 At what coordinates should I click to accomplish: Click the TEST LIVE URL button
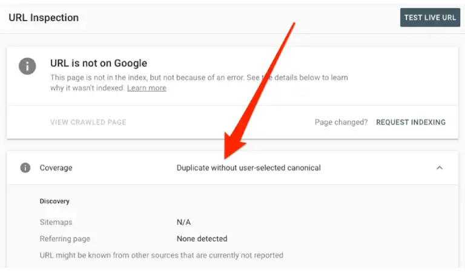click(x=430, y=18)
